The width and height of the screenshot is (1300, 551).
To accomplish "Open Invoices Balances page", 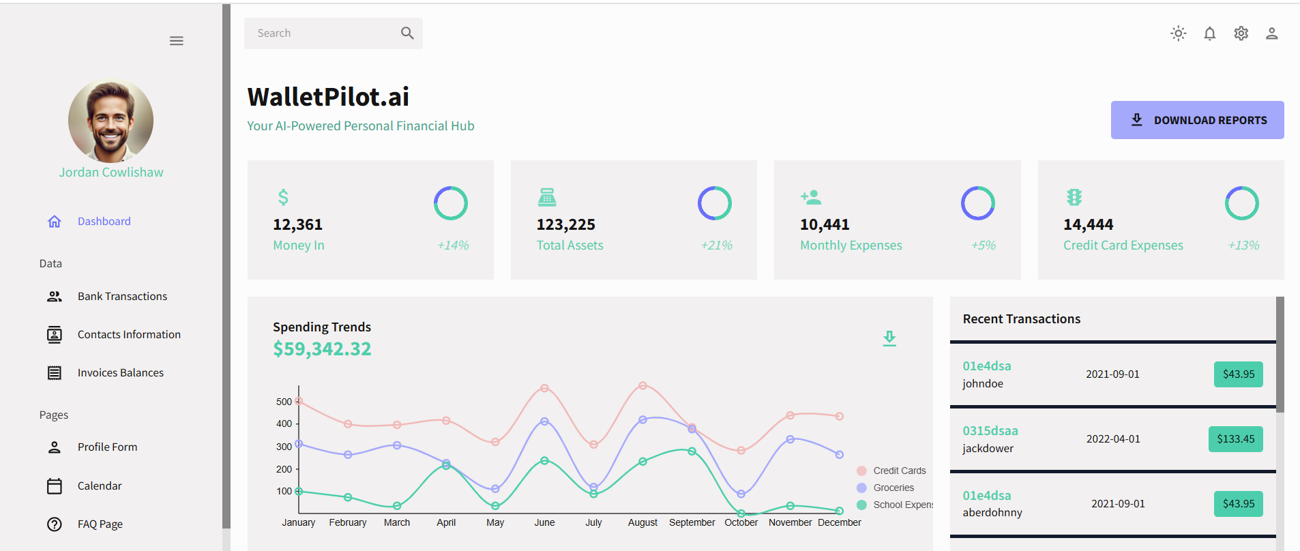I will (x=121, y=373).
